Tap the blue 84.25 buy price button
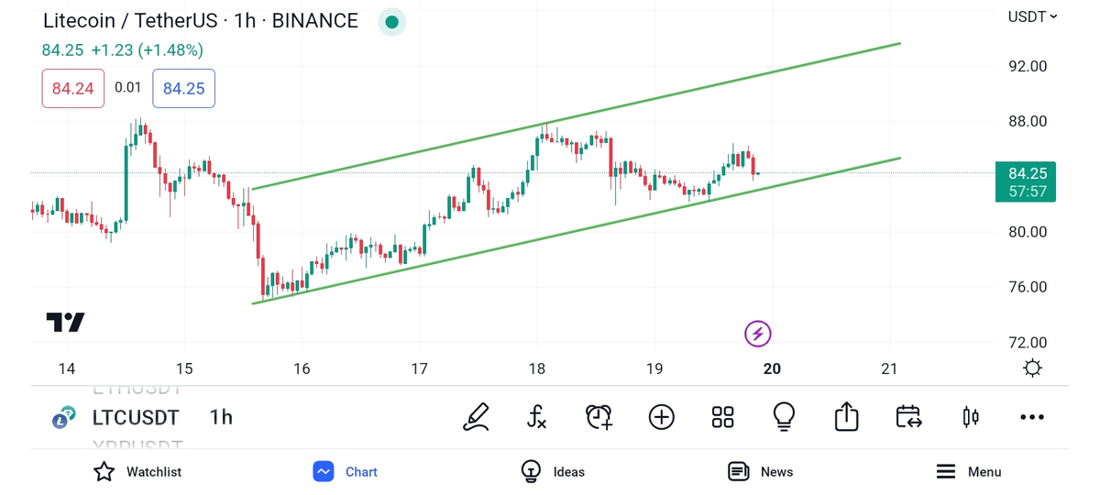This screenshot has width=1100, height=495. pos(183,88)
